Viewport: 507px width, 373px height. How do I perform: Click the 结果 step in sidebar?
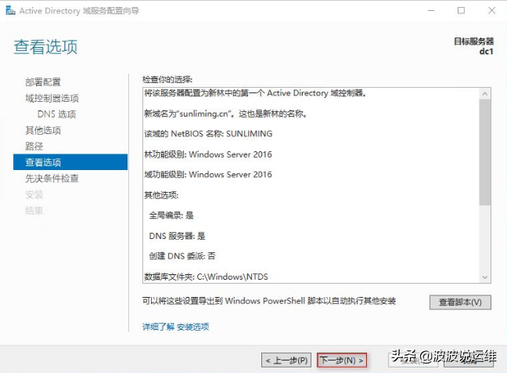34,211
